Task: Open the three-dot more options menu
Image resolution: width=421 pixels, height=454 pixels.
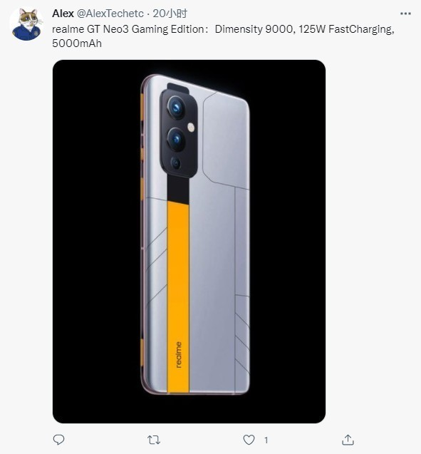Action: tap(405, 14)
